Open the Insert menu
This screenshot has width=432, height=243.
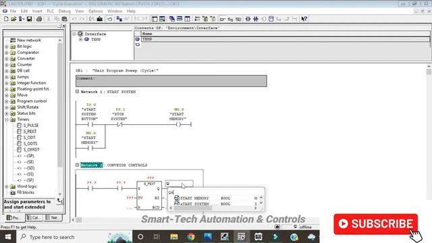click(37, 11)
